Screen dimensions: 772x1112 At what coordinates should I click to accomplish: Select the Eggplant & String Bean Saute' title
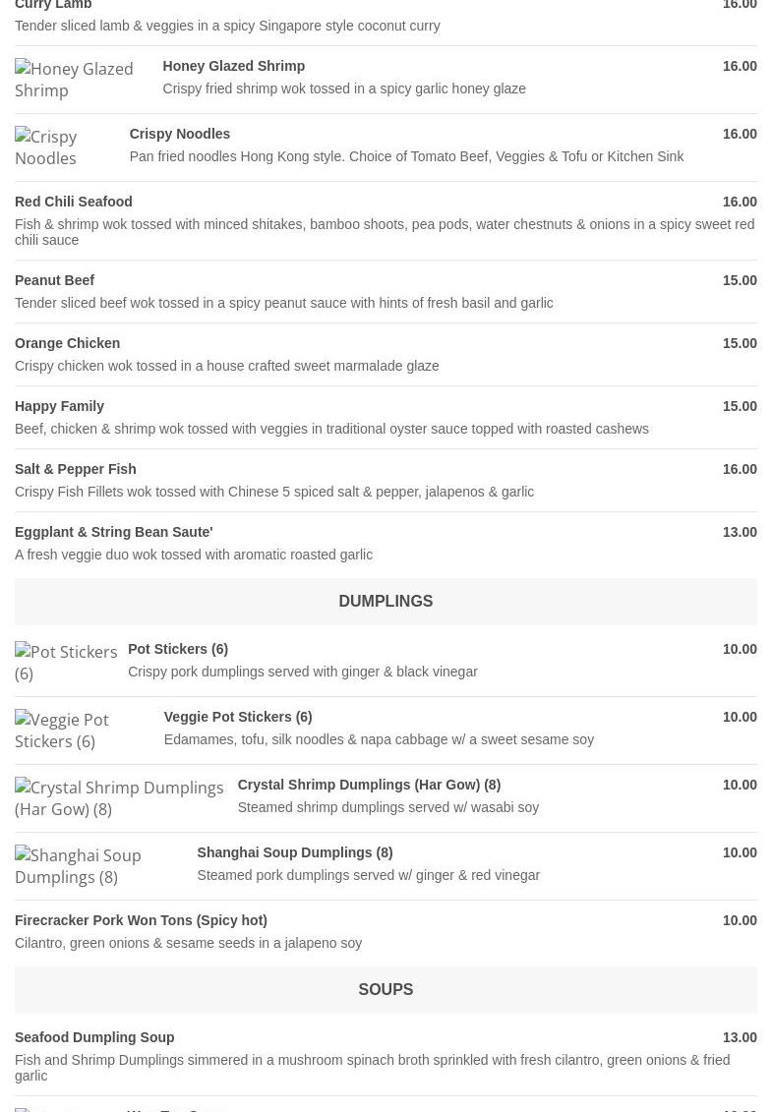(114, 532)
